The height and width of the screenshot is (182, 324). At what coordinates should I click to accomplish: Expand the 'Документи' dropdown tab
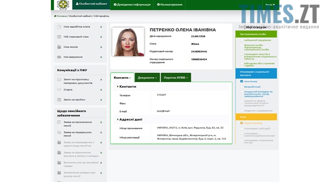pos(147,77)
